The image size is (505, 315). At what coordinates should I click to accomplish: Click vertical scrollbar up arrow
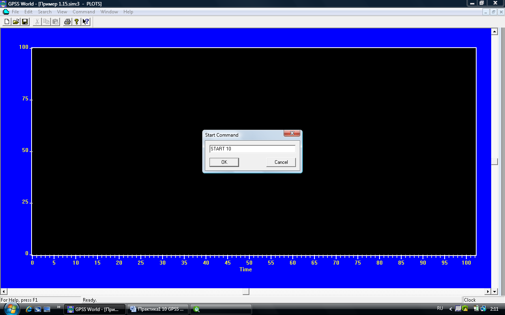pyautogui.click(x=494, y=31)
